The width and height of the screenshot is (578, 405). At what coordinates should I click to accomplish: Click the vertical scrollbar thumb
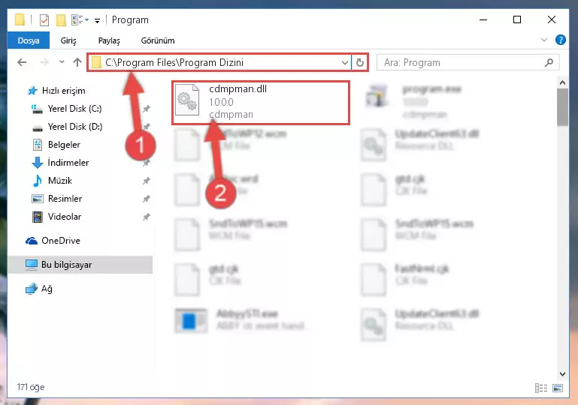coord(562,107)
